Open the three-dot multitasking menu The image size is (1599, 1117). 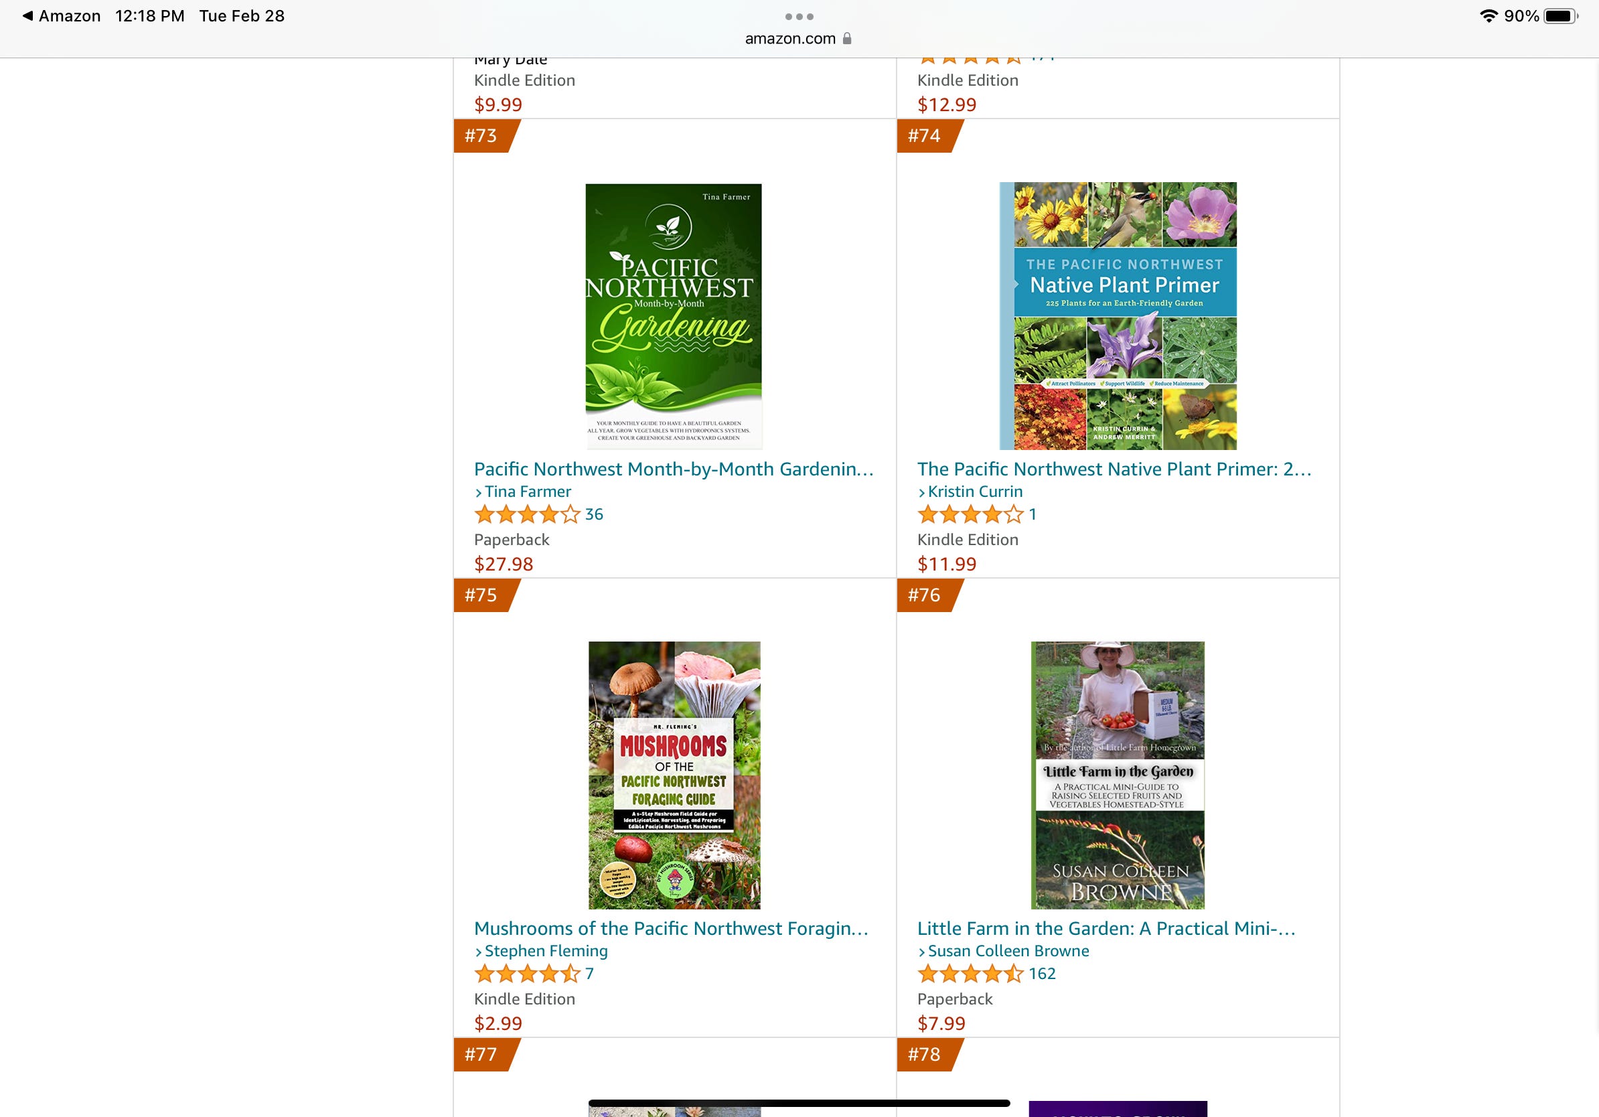[x=799, y=16]
